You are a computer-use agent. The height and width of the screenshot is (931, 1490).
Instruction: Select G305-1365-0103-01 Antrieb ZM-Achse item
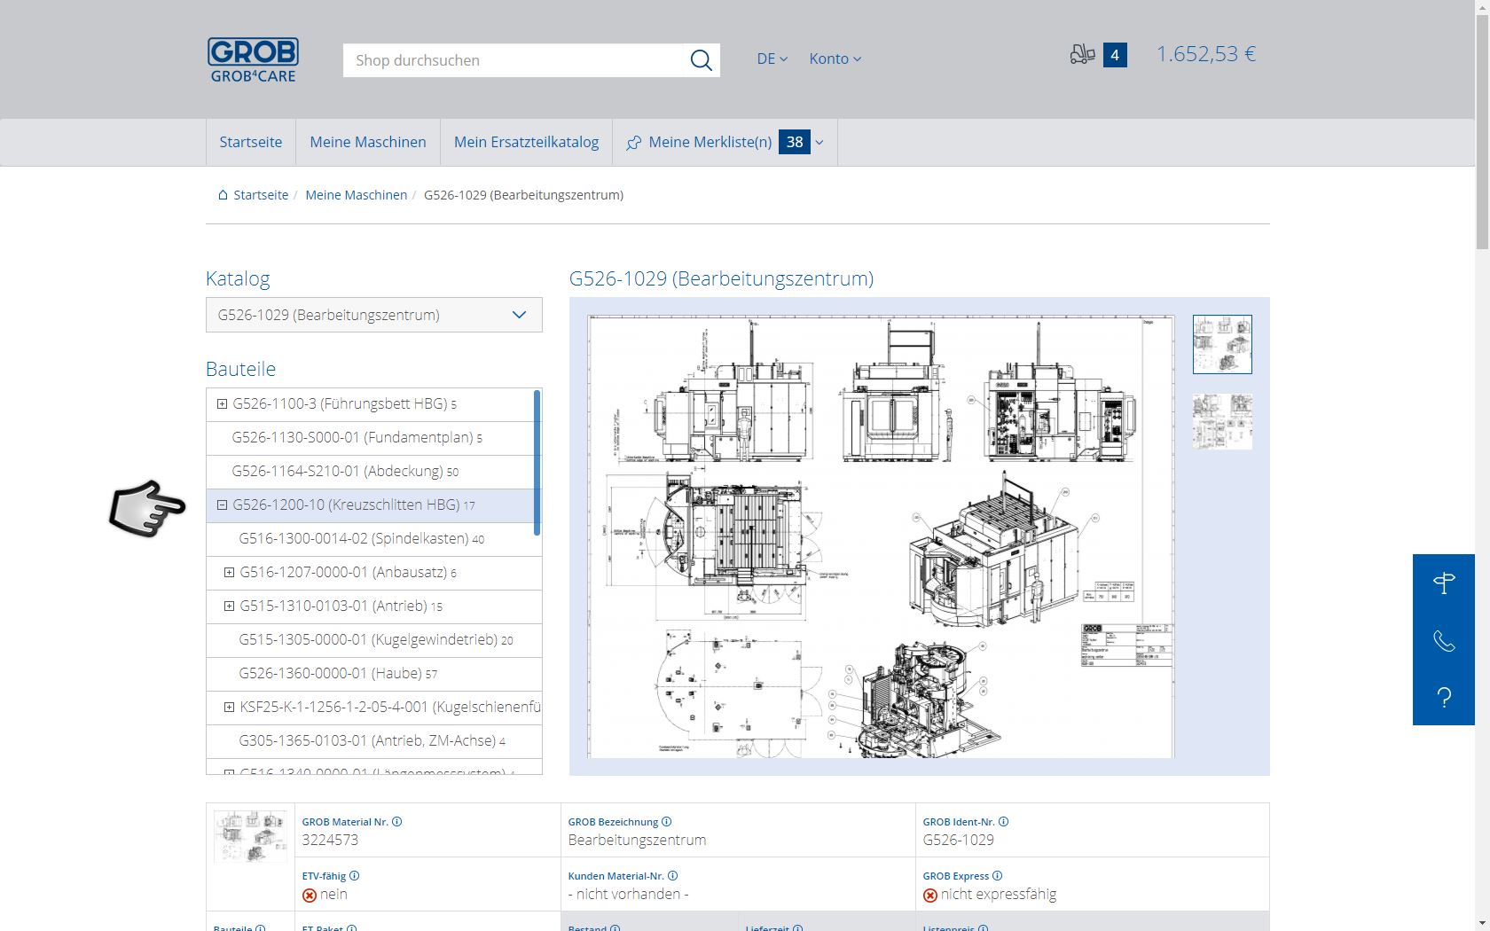[373, 741]
